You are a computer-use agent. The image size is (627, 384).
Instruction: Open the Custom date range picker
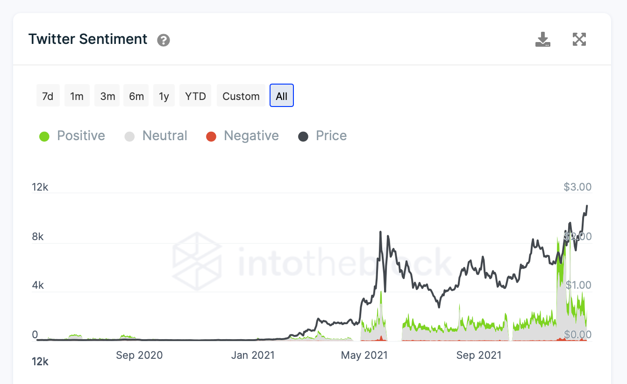241,96
